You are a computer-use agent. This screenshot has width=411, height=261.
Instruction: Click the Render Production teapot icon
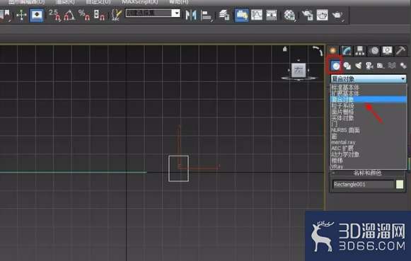(337, 15)
